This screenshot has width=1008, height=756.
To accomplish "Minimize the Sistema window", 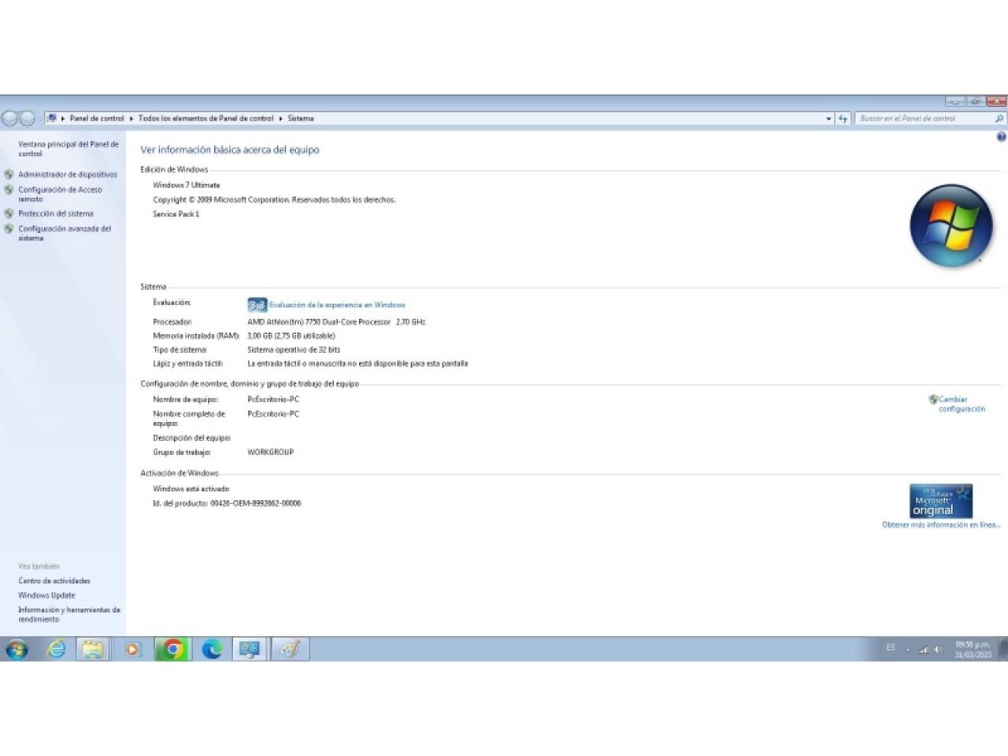I will [954, 102].
